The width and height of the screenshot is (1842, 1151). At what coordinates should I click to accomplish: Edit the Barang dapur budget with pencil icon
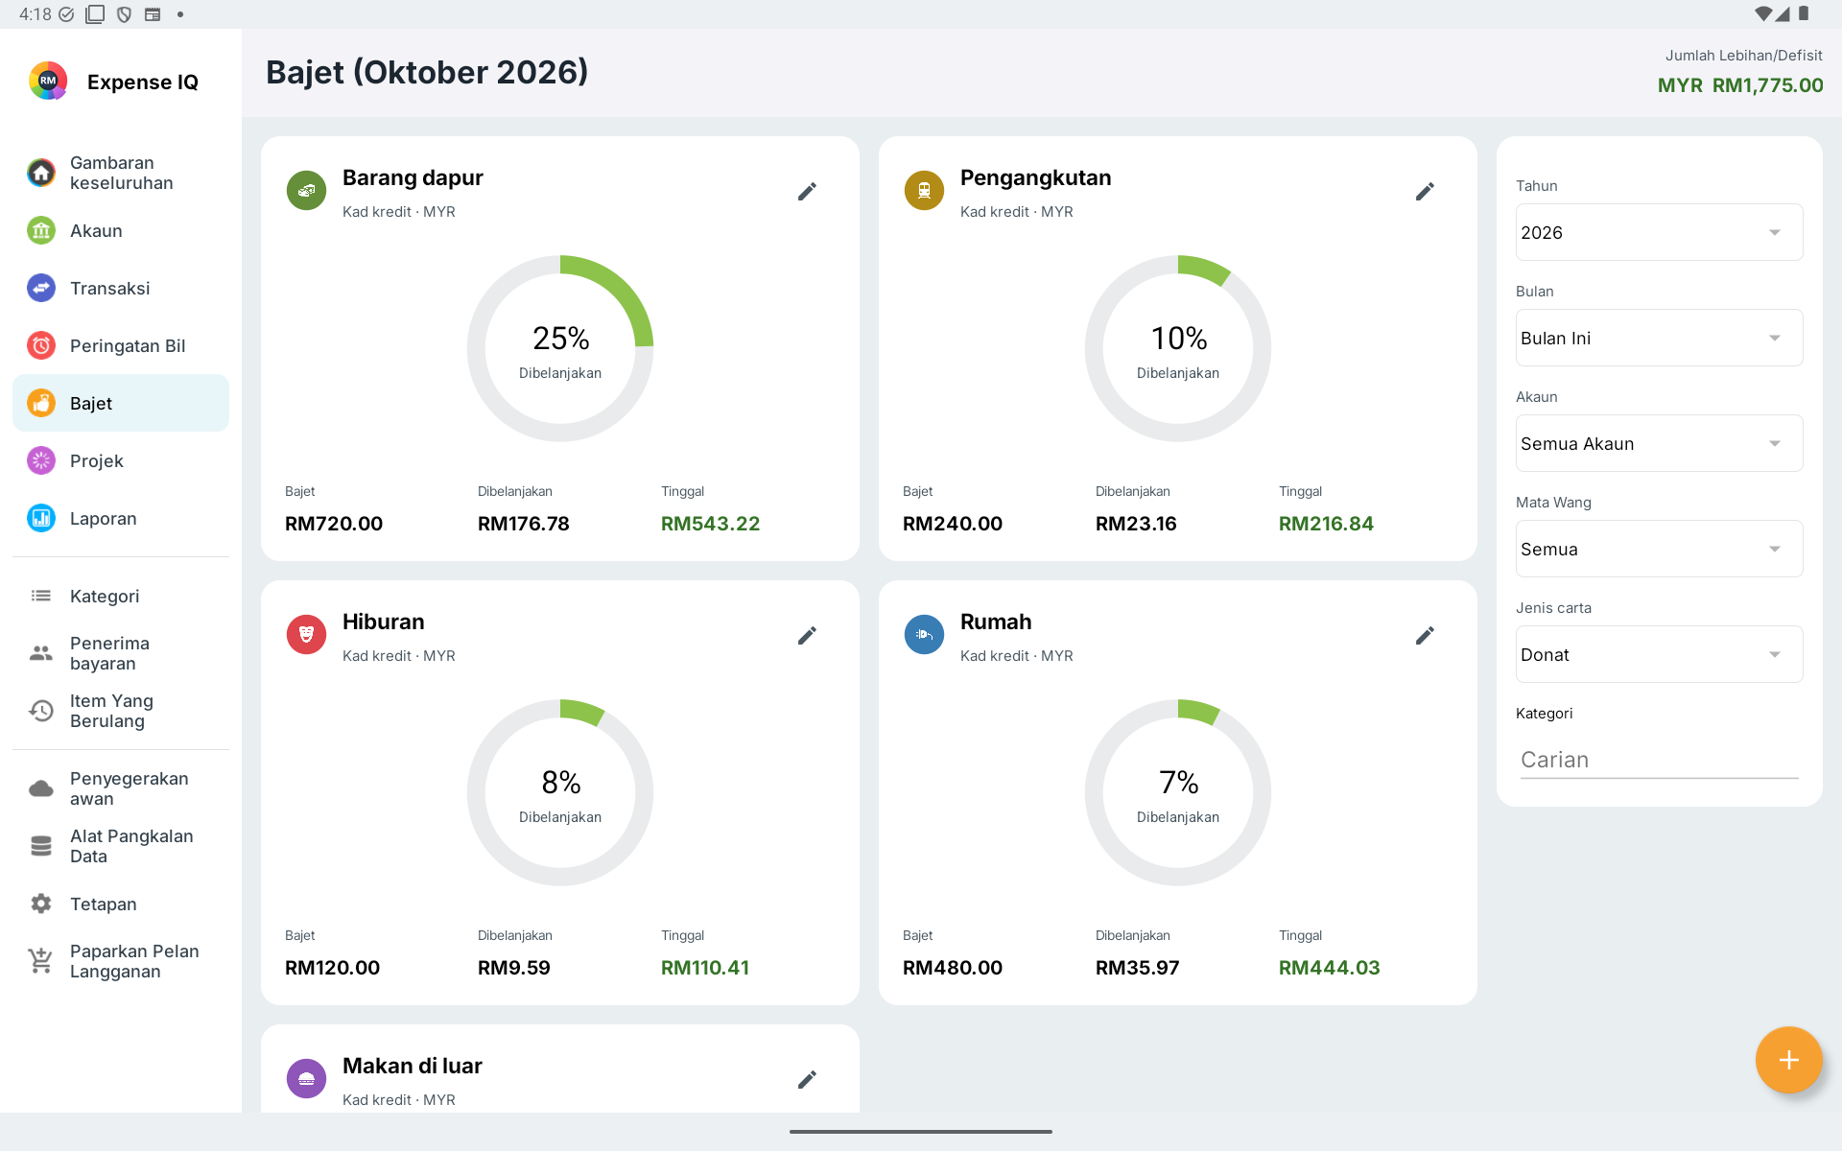point(807,192)
